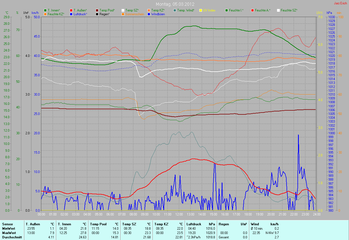Click the Feuchte I.* legend label

[236, 10]
